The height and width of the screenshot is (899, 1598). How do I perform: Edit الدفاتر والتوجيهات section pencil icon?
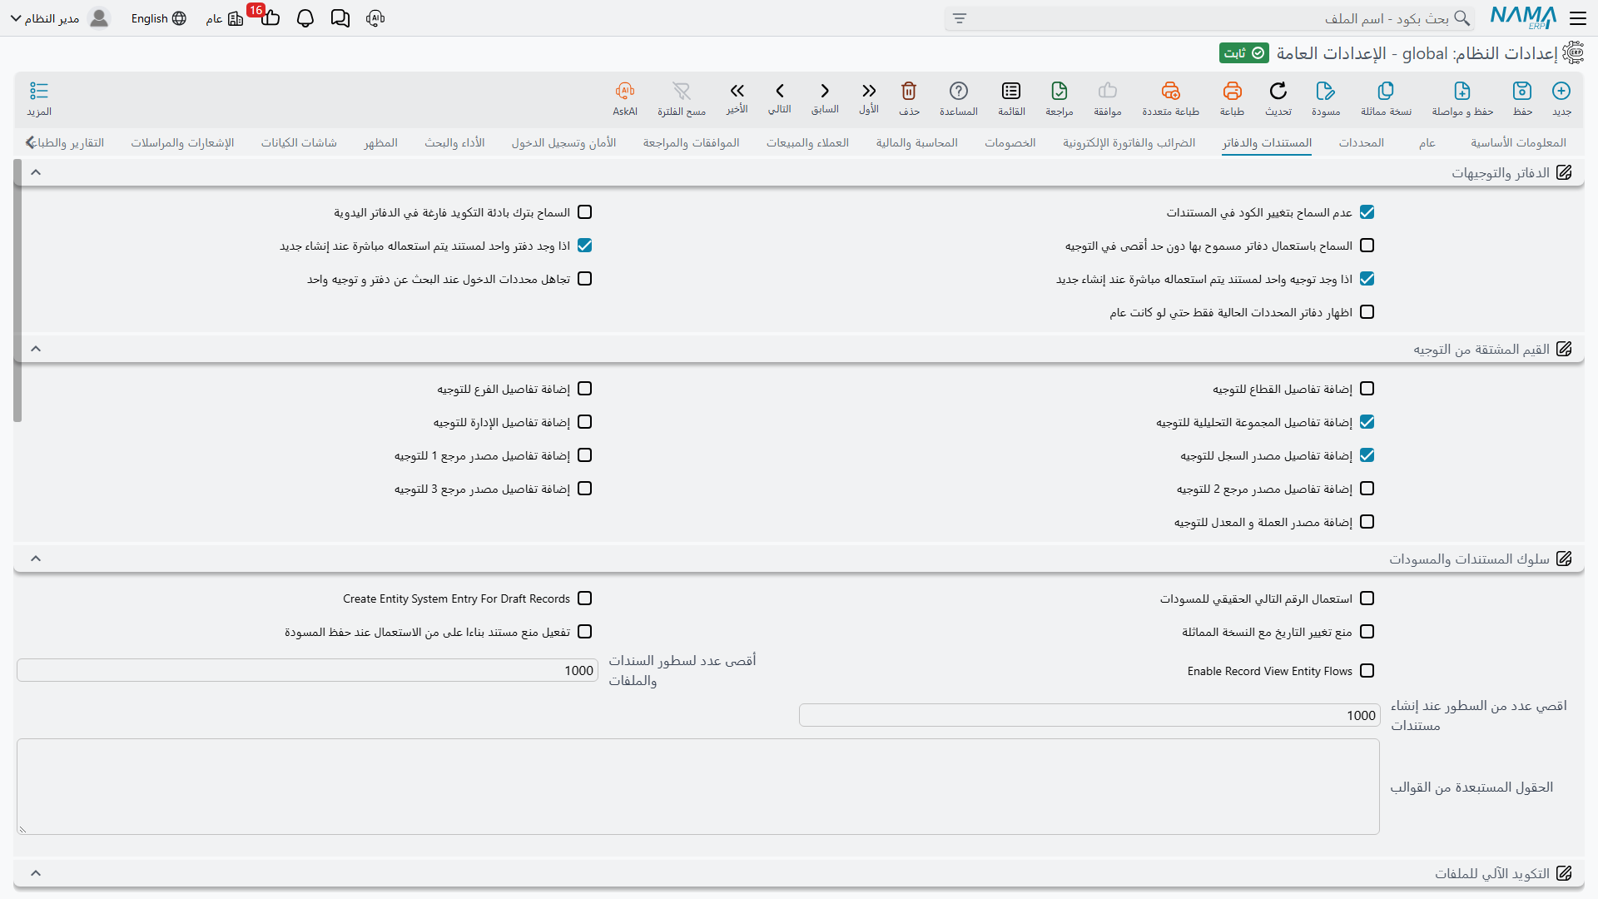[1564, 172]
